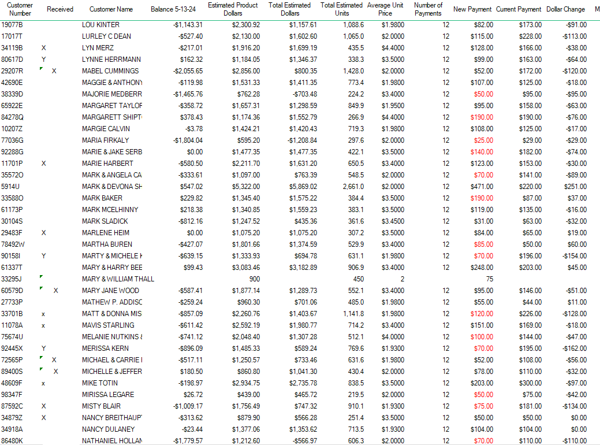Select customer number 34879Z
600x445 pixels.
(12, 418)
